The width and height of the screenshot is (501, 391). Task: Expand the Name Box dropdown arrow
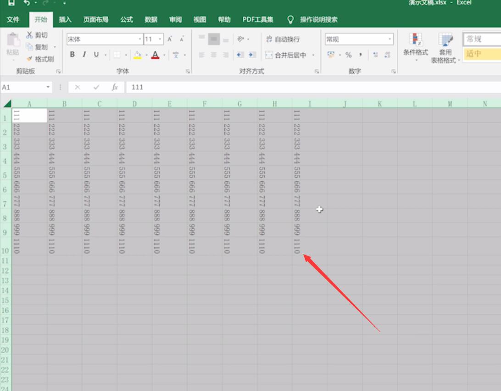[48, 87]
